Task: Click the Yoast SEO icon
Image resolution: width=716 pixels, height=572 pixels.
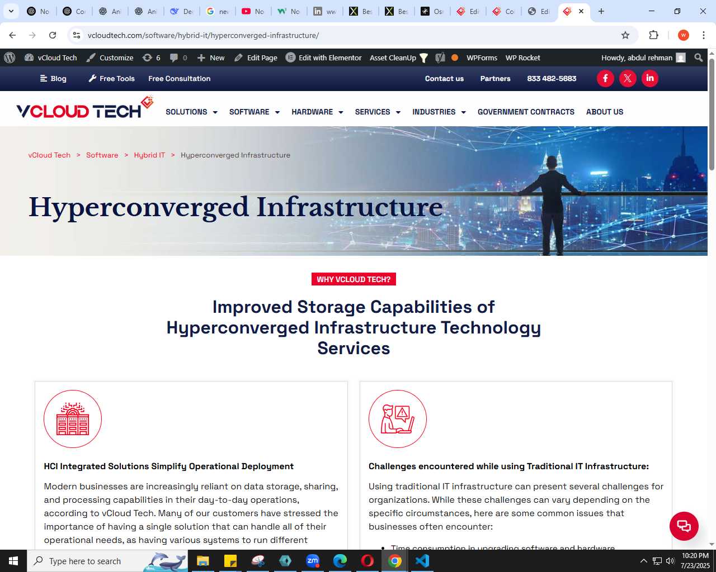Action: click(440, 58)
